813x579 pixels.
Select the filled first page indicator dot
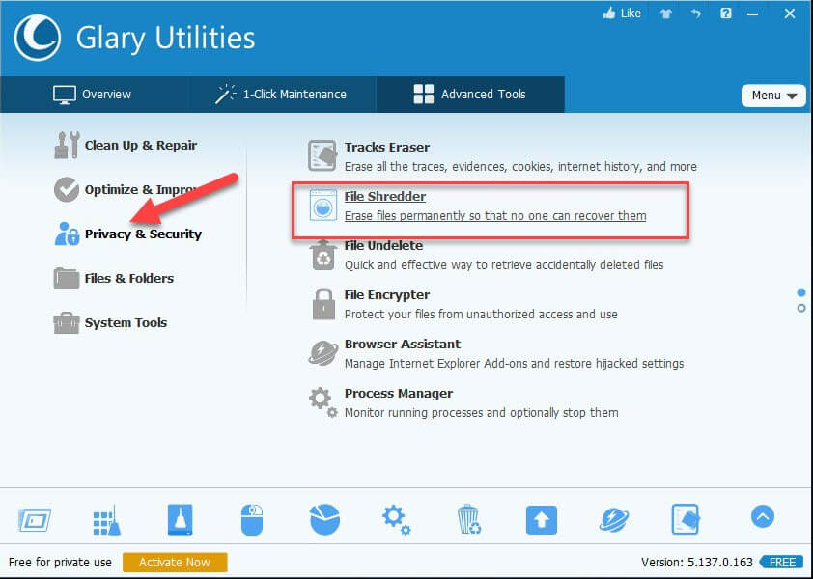(801, 292)
